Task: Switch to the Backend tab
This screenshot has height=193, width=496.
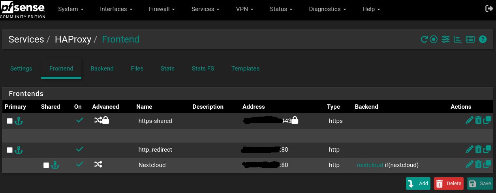Action: [102, 69]
